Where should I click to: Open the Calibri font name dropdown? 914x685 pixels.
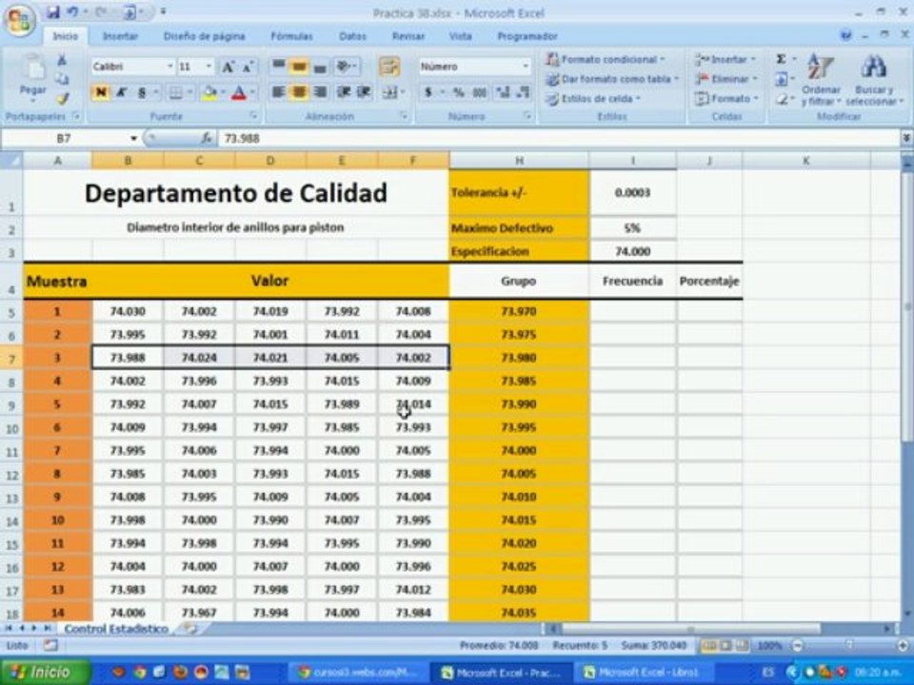tap(169, 67)
